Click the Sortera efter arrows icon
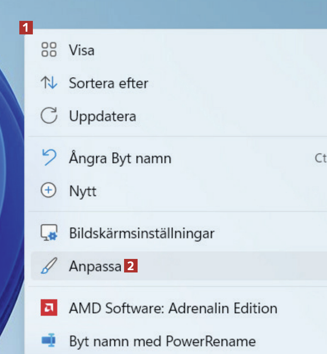The image size is (327, 354). pos(49,83)
